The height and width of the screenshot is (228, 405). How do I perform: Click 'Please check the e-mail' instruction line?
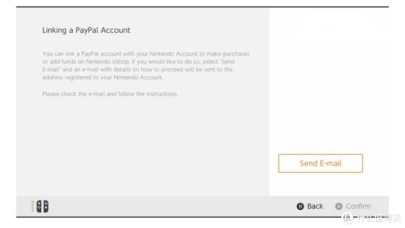pos(110,94)
